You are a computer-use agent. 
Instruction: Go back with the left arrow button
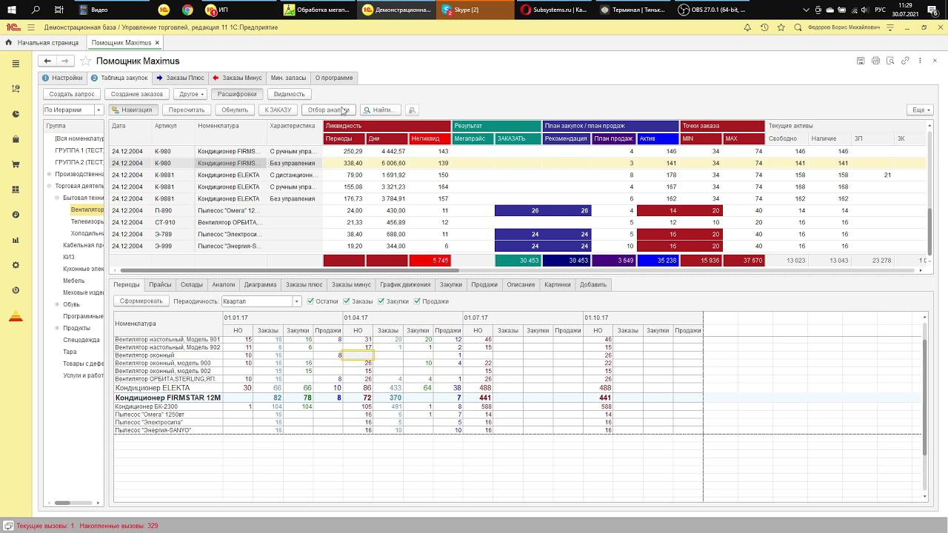click(47, 61)
